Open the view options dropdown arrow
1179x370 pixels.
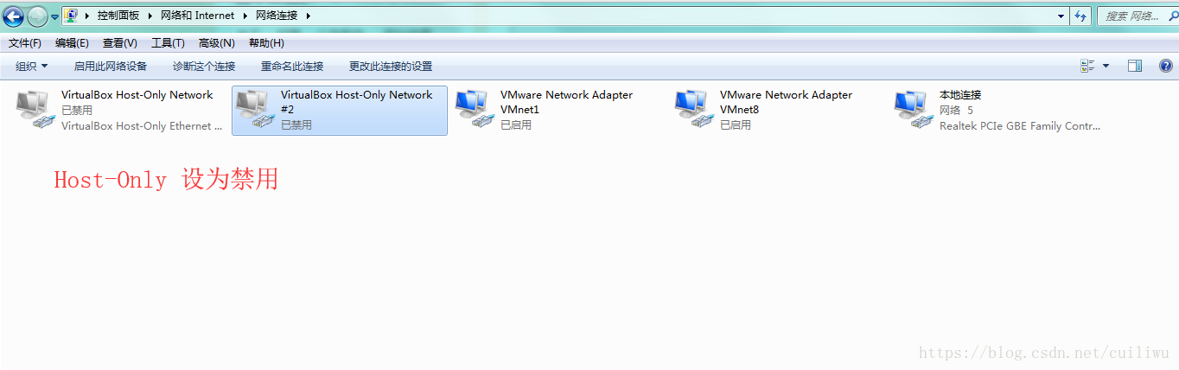tap(1106, 66)
